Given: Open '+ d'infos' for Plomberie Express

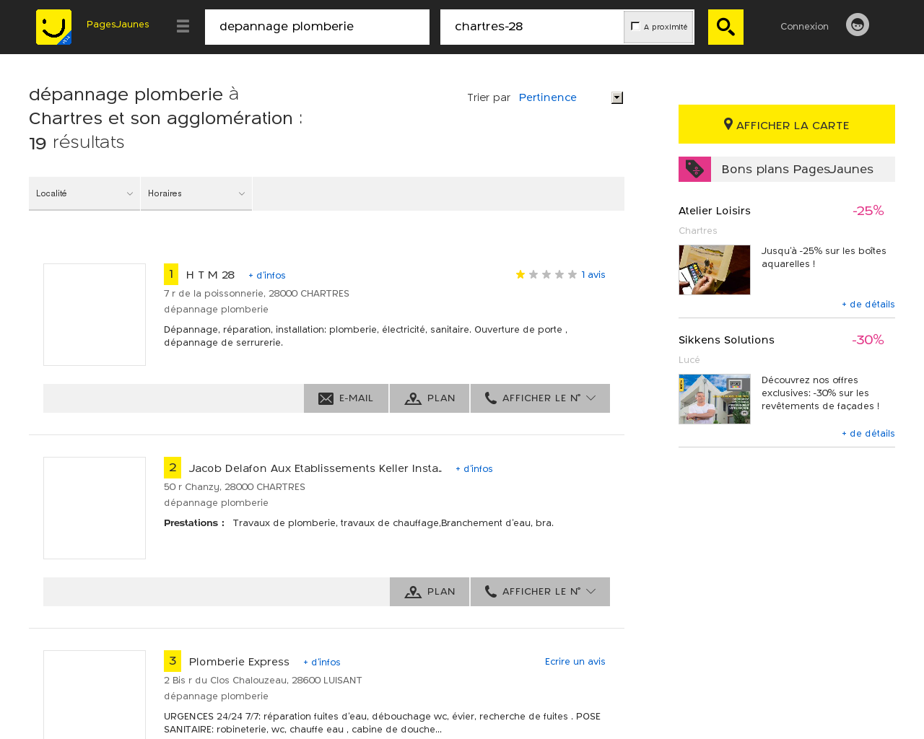Looking at the screenshot, I should (322, 663).
